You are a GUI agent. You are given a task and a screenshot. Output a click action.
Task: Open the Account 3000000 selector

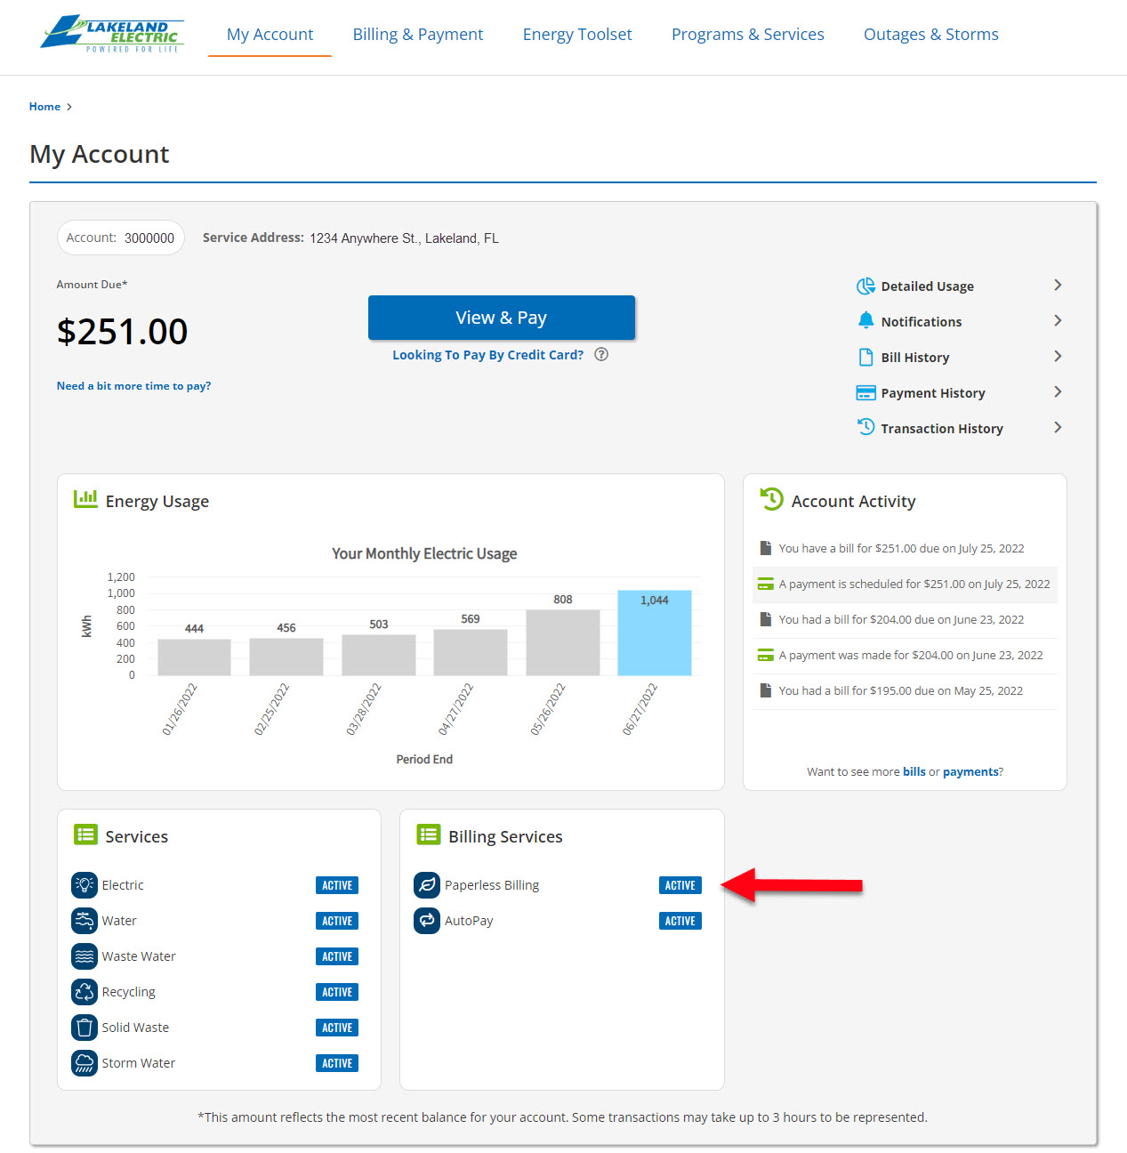point(121,238)
